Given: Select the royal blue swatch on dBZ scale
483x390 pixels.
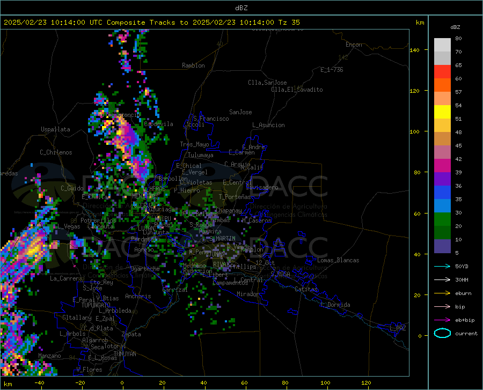Looking at the screenshot, I should click(x=442, y=193).
